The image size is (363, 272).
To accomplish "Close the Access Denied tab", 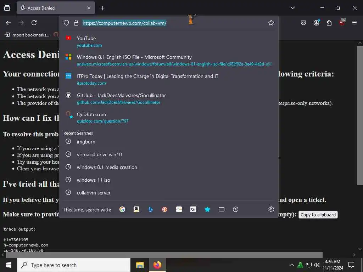I will 89,8.
